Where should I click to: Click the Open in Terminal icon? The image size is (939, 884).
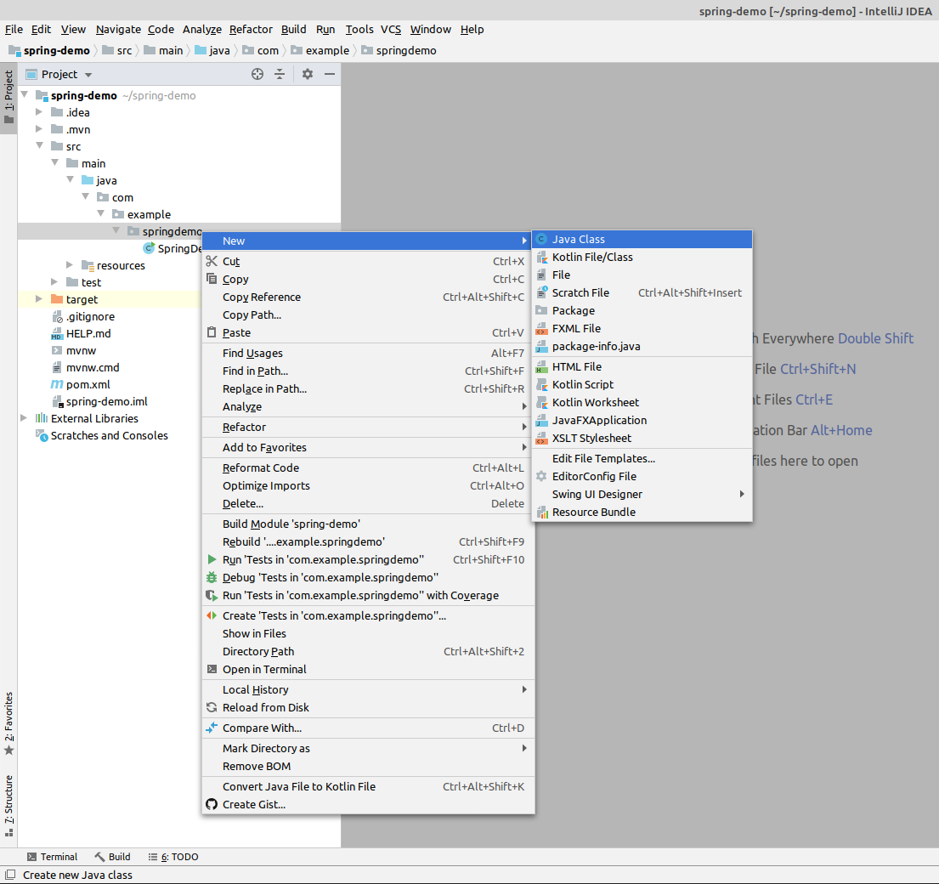(212, 669)
